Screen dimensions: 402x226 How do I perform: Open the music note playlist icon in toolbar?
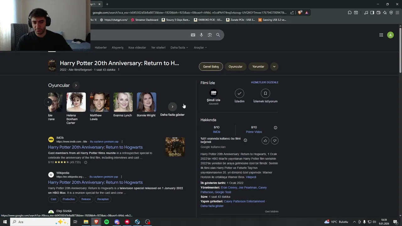[366, 13]
